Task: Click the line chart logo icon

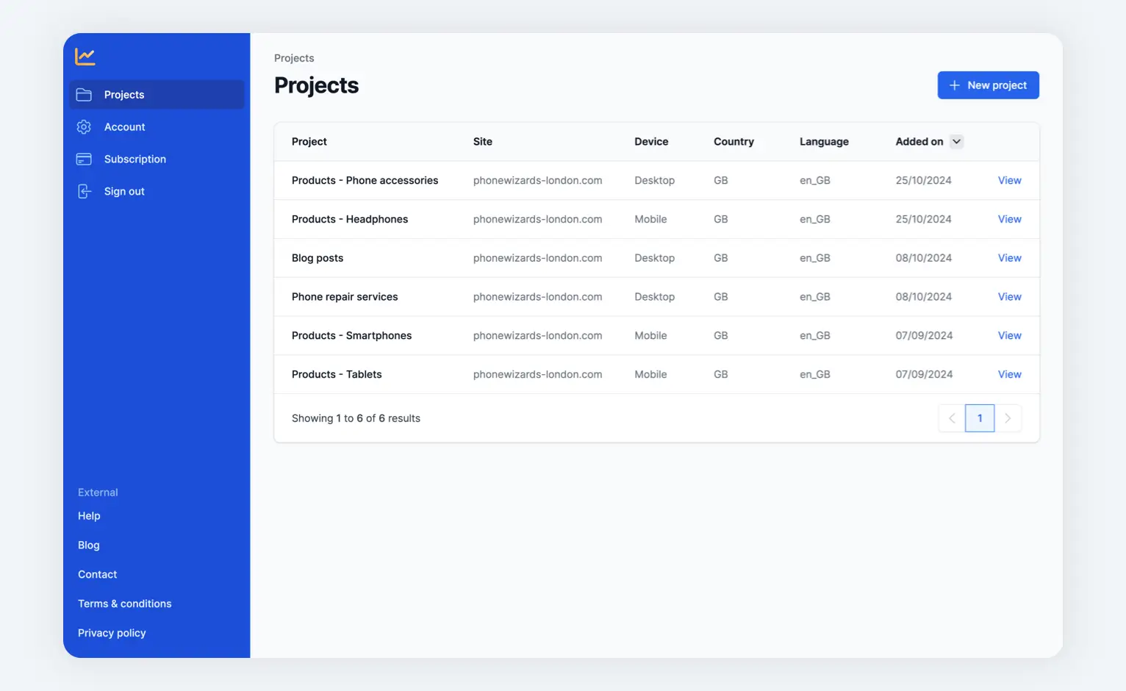Action: coord(84,56)
